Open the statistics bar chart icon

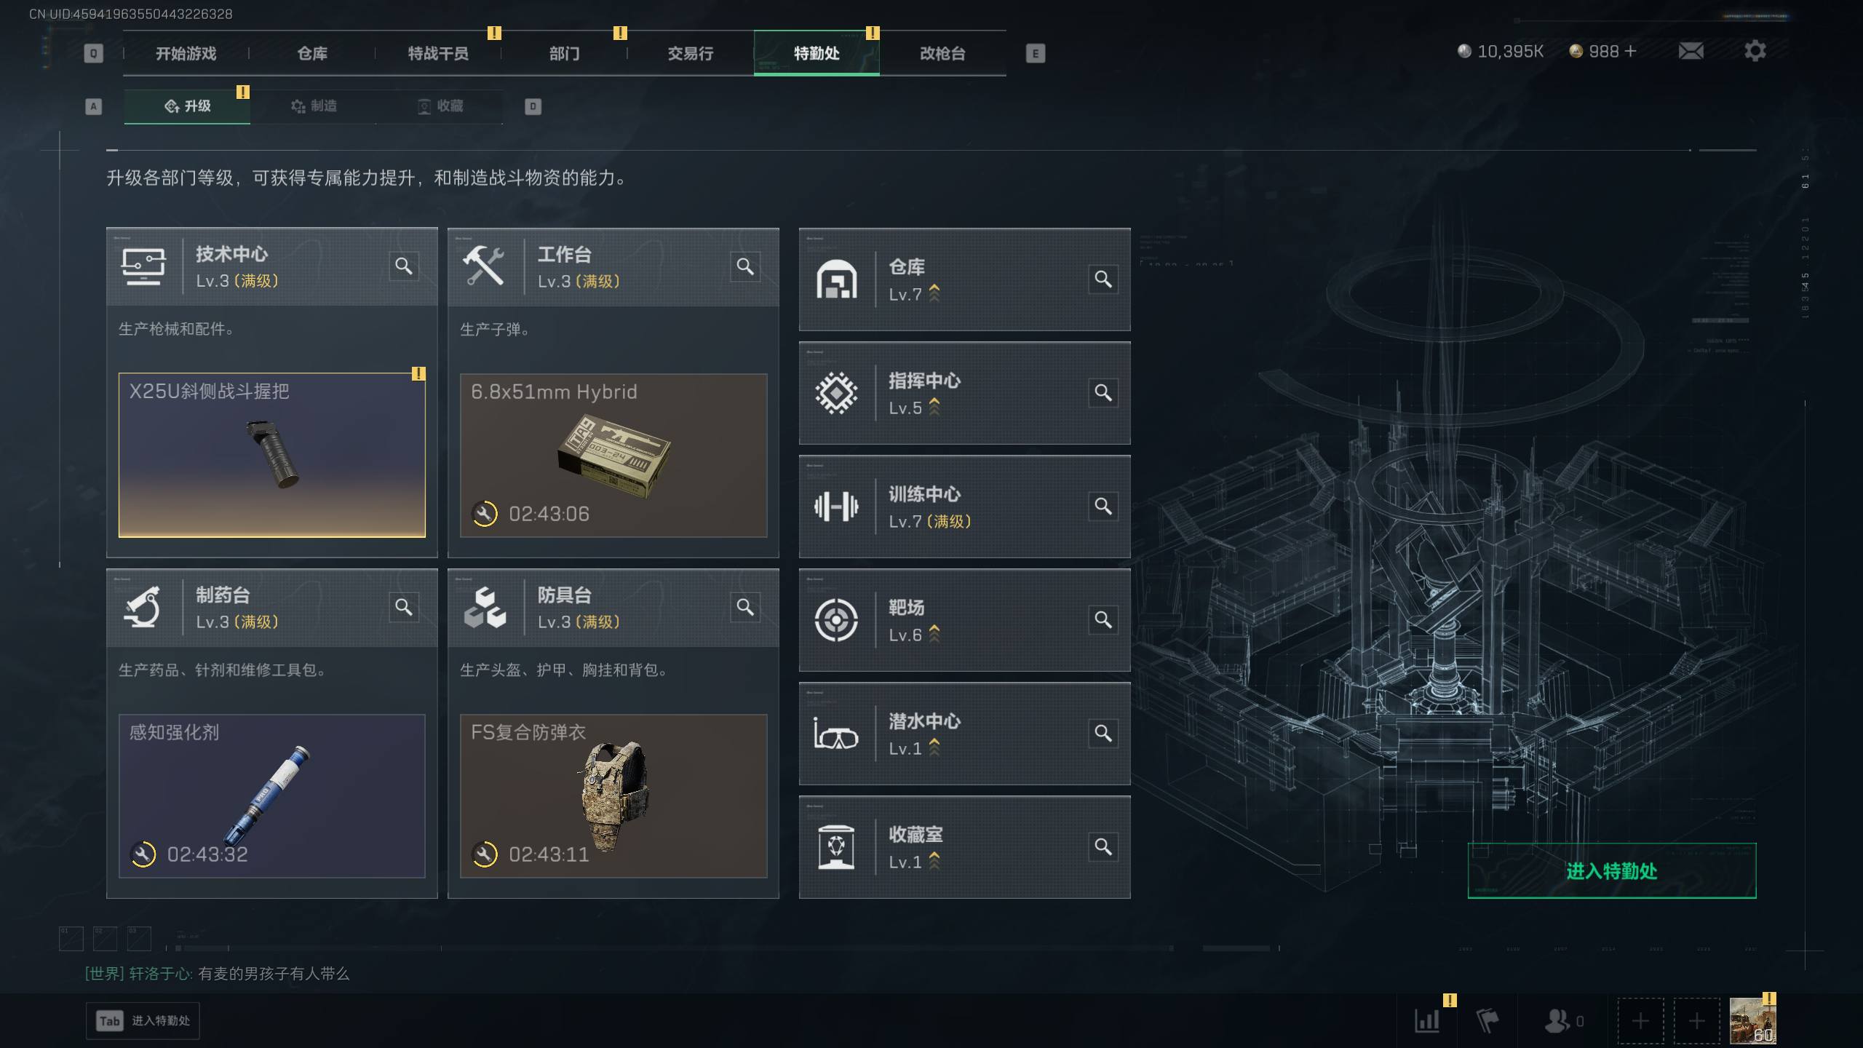point(1427,1020)
